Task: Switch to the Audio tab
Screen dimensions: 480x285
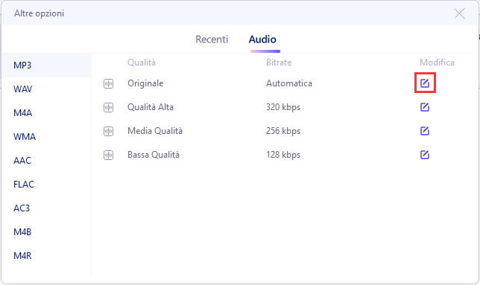Action: coord(262,39)
